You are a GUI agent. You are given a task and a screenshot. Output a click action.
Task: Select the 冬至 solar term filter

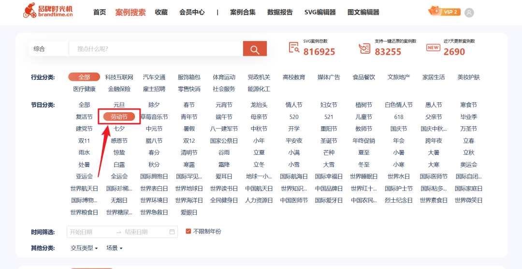click(x=364, y=164)
